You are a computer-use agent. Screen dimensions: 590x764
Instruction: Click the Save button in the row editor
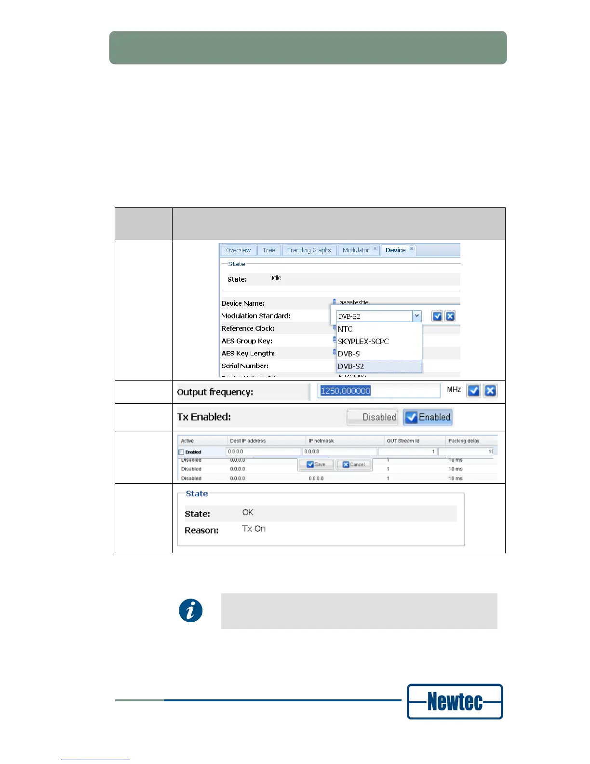coord(316,464)
